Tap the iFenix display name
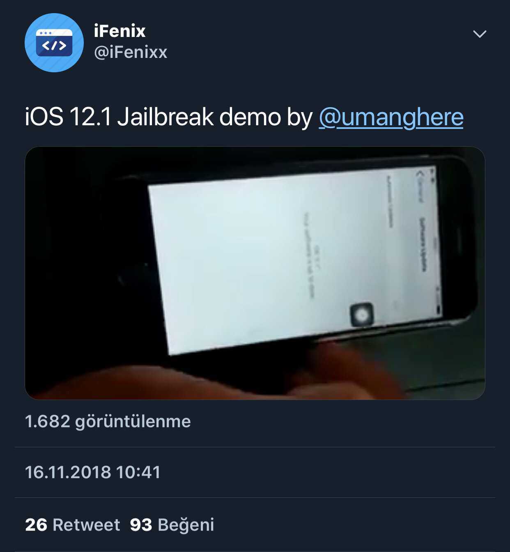The image size is (510, 552). 119,31
